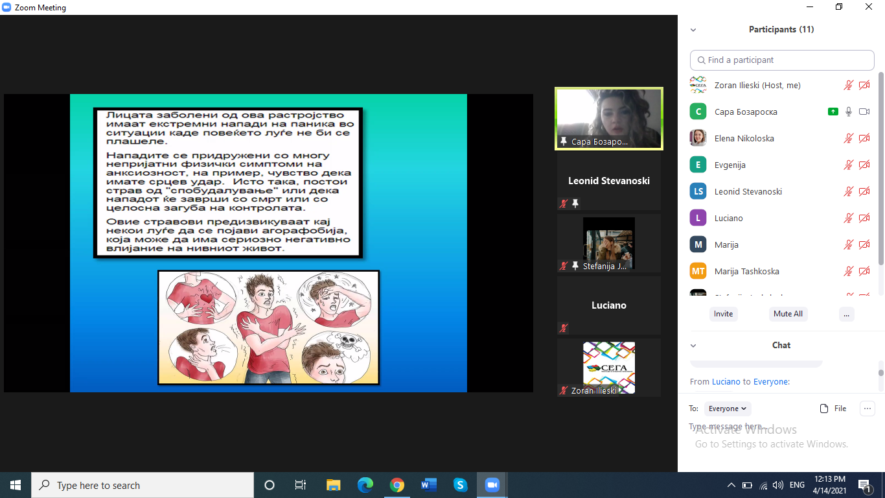The image size is (885, 498).
Task: Click the volume icon in system tray
Action: tap(778, 485)
